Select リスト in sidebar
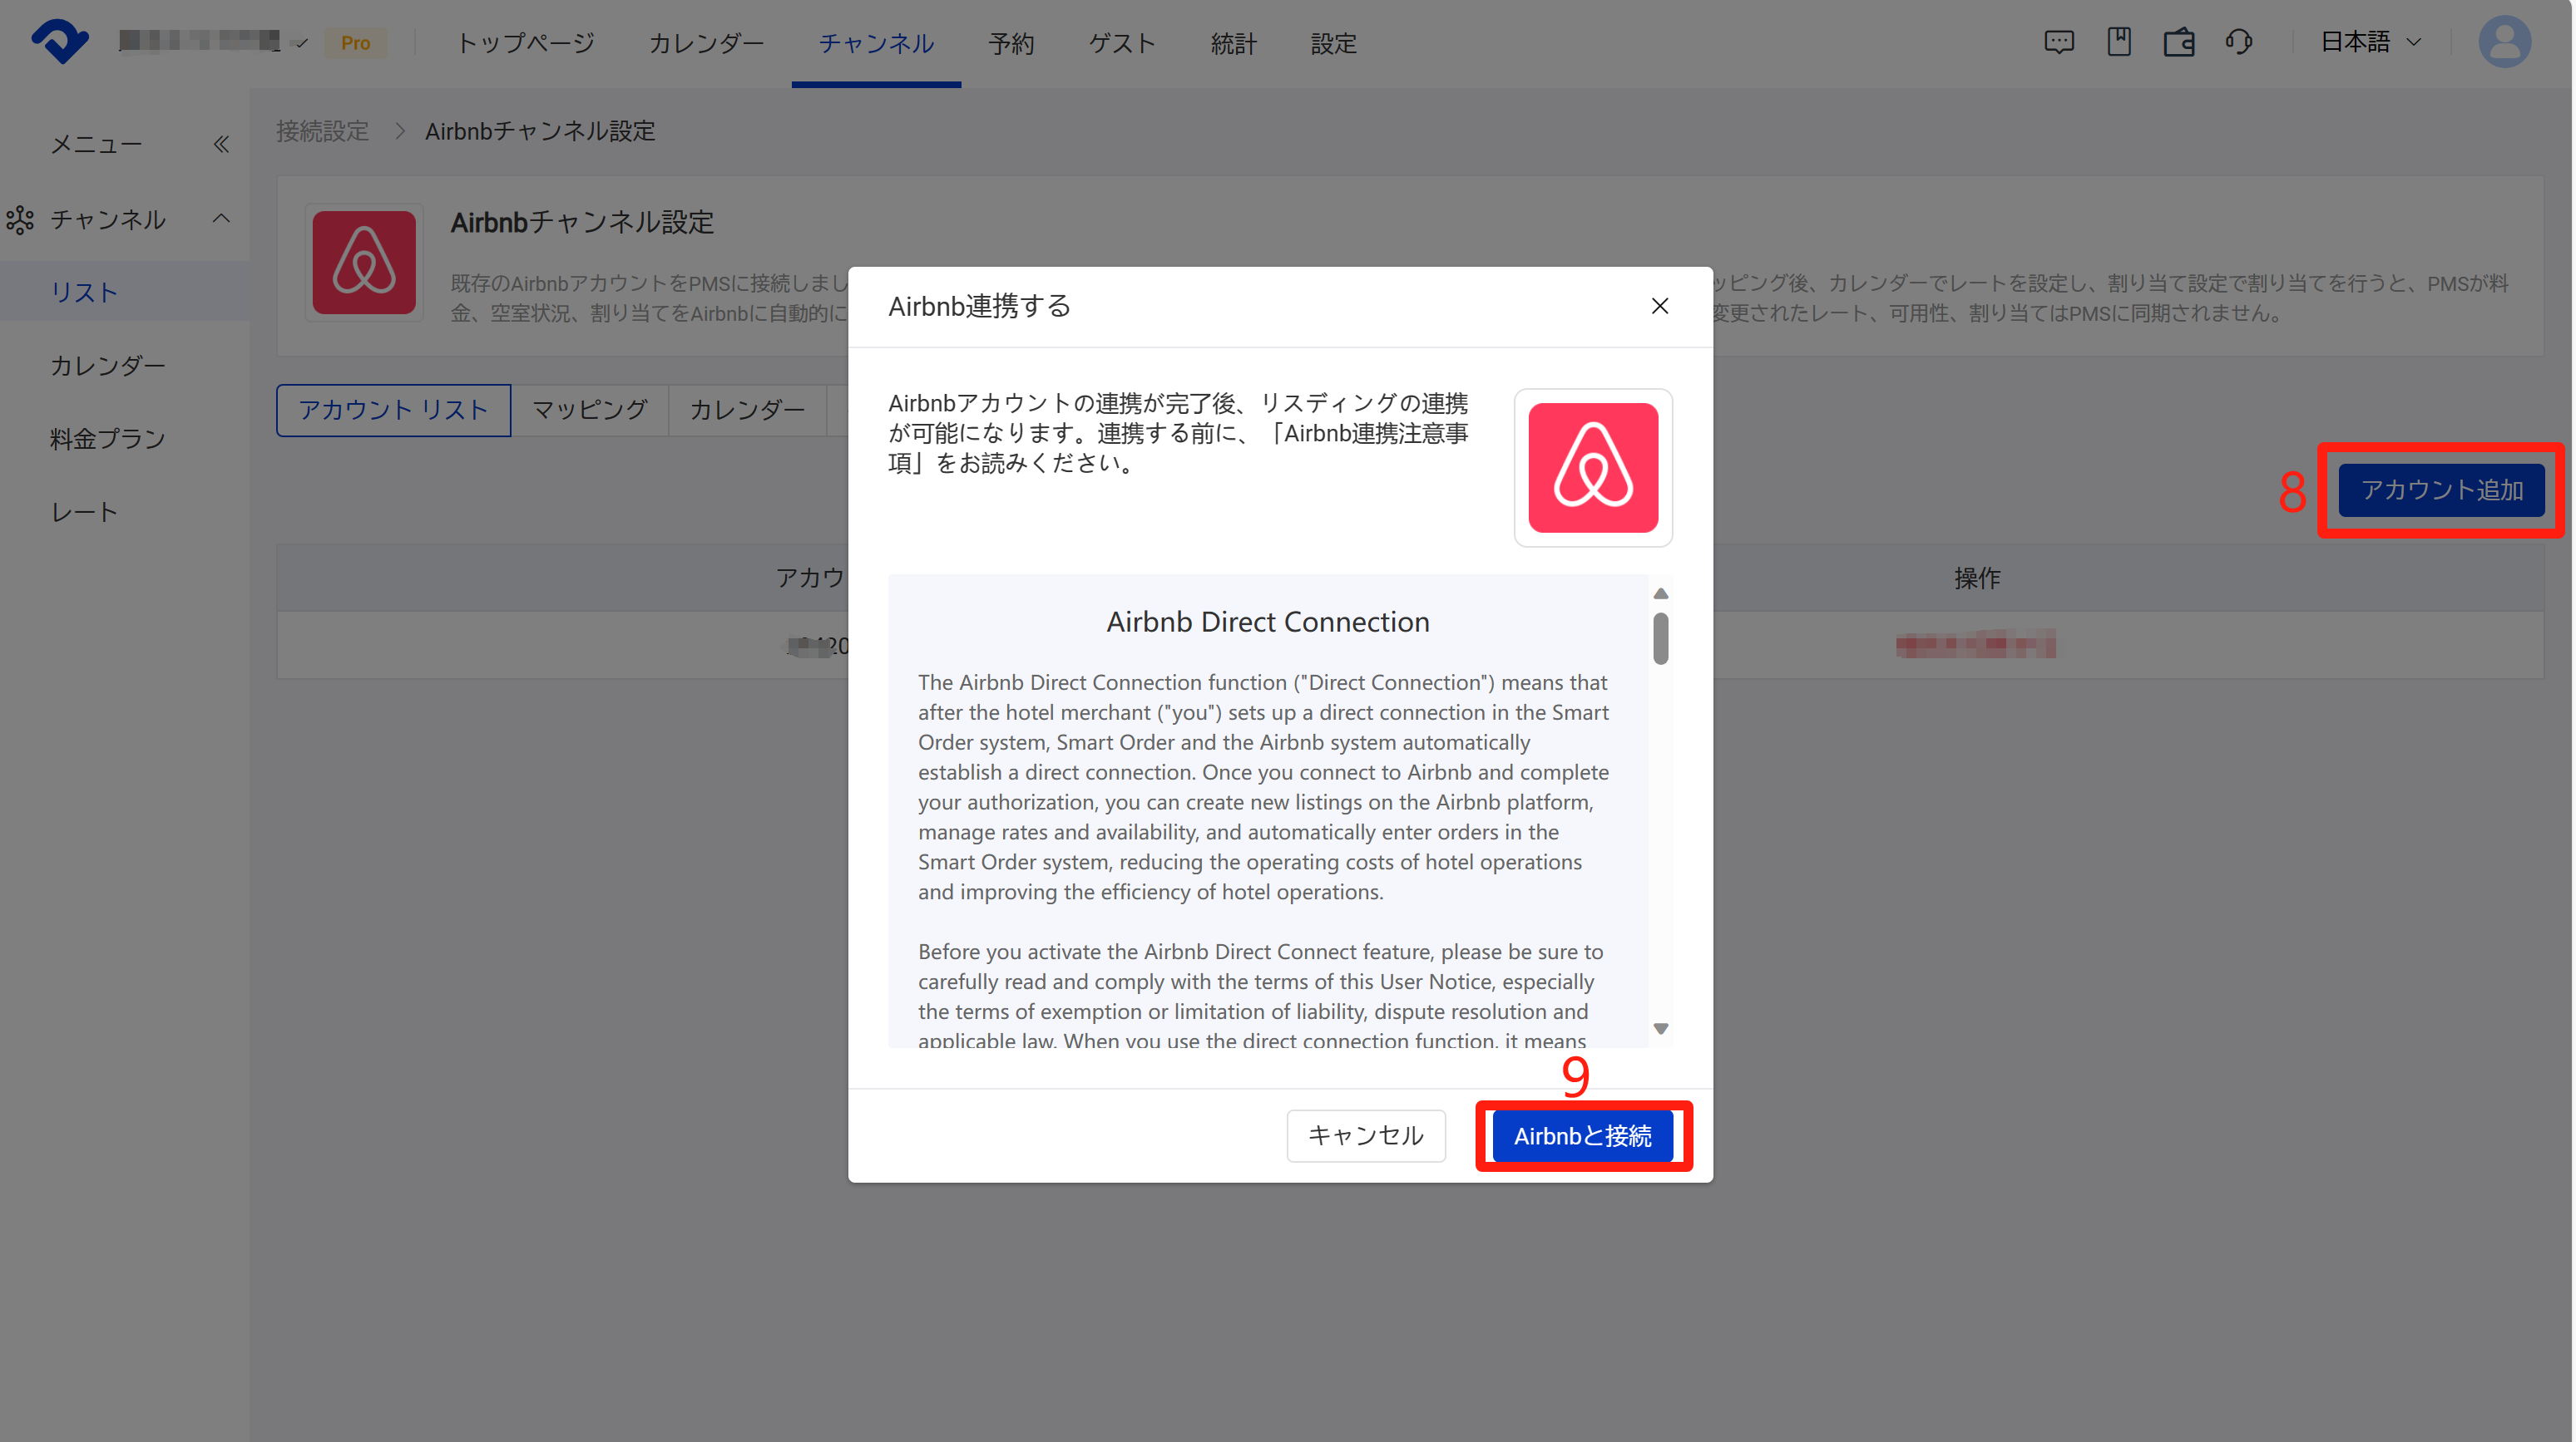The width and height of the screenshot is (2576, 1442). pos(124,292)
